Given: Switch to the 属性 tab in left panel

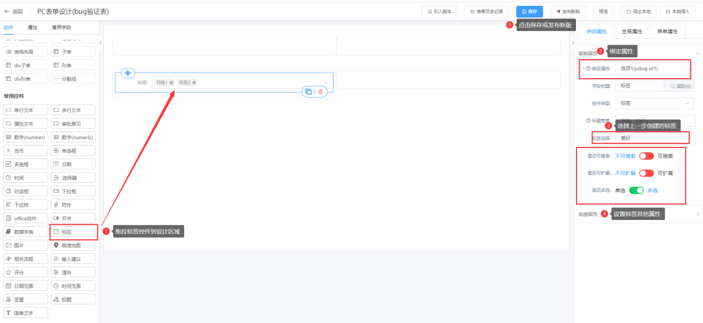Looking at the screenshot, I should pos(33,27).
